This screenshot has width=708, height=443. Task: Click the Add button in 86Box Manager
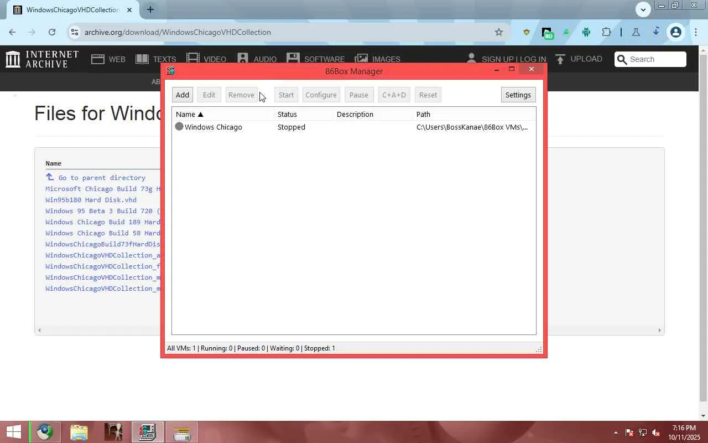183,95
